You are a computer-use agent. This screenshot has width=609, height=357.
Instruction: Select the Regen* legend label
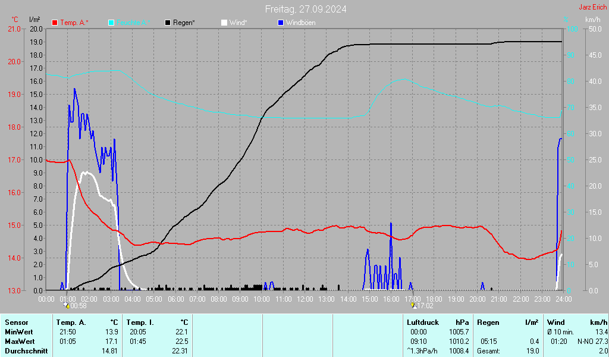pyautogui.click(x=184, y=23)
